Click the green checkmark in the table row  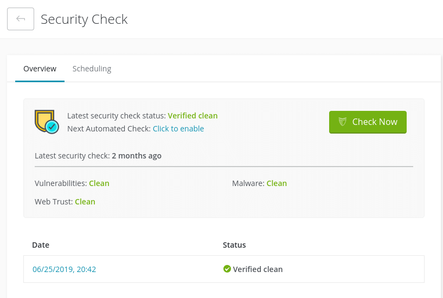[x=227, y=269]
